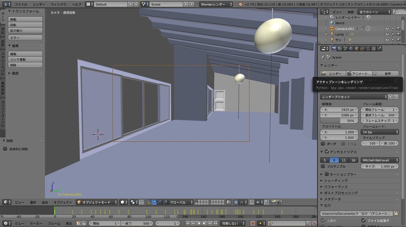
Task: Open the マーカー menu in timeline
Action: pyautogui.click(x=36, y=223)
